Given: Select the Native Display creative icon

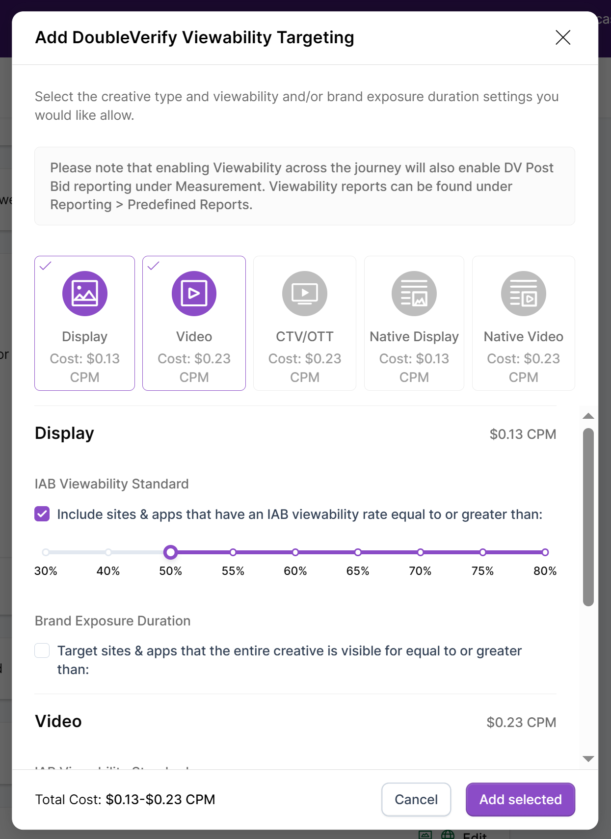Looking at the screenshot, I should (414, 294).
